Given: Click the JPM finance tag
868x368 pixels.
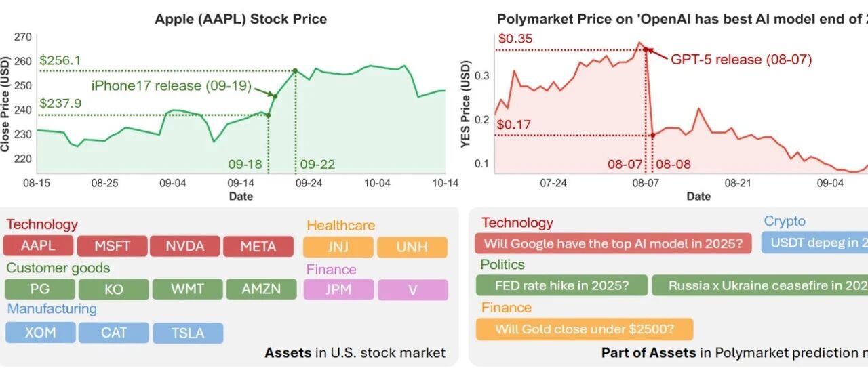Looking at the screenshot, I should [x=338, y=290].
